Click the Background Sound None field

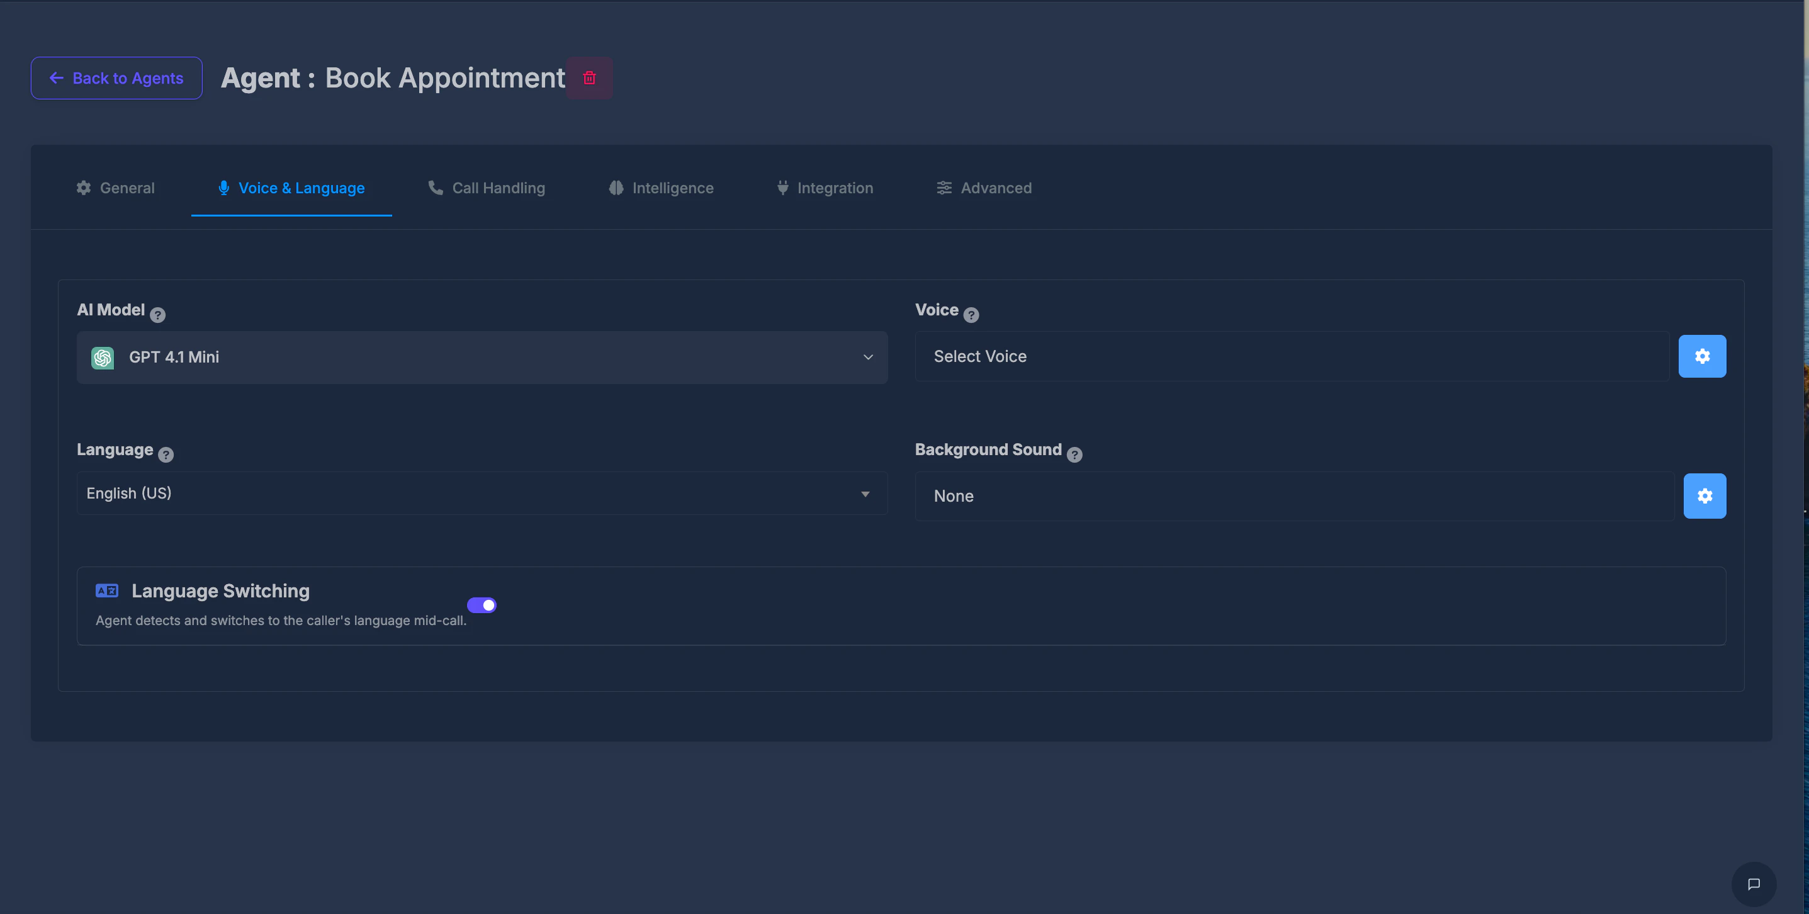[x=1194, y=495]
